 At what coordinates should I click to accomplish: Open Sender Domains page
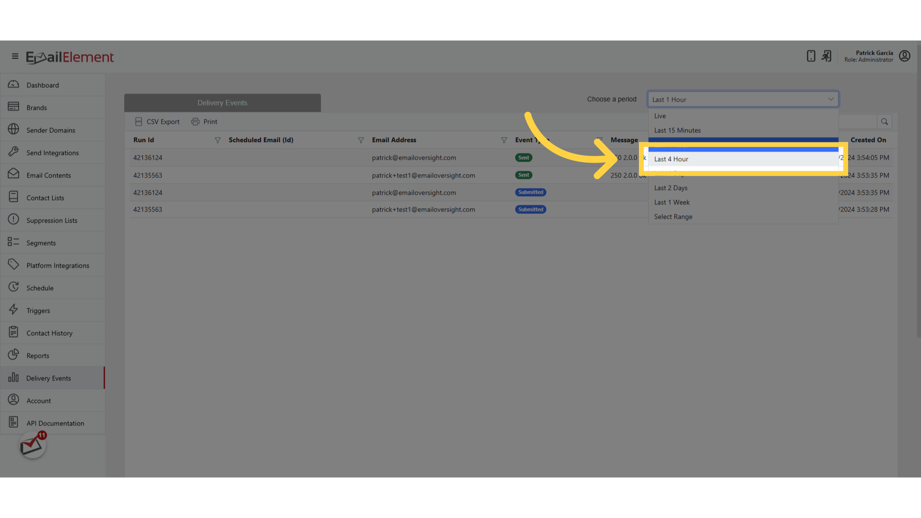pos(53,130)
